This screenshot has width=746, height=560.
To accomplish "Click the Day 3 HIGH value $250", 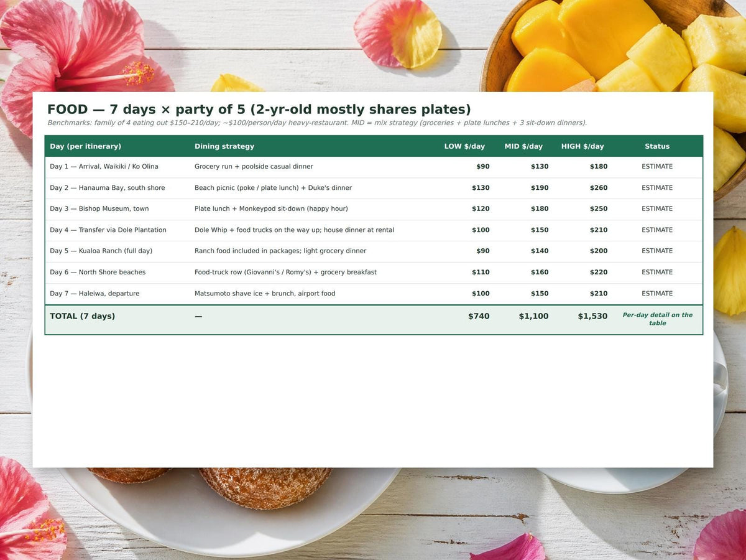I will coord(599,209).
